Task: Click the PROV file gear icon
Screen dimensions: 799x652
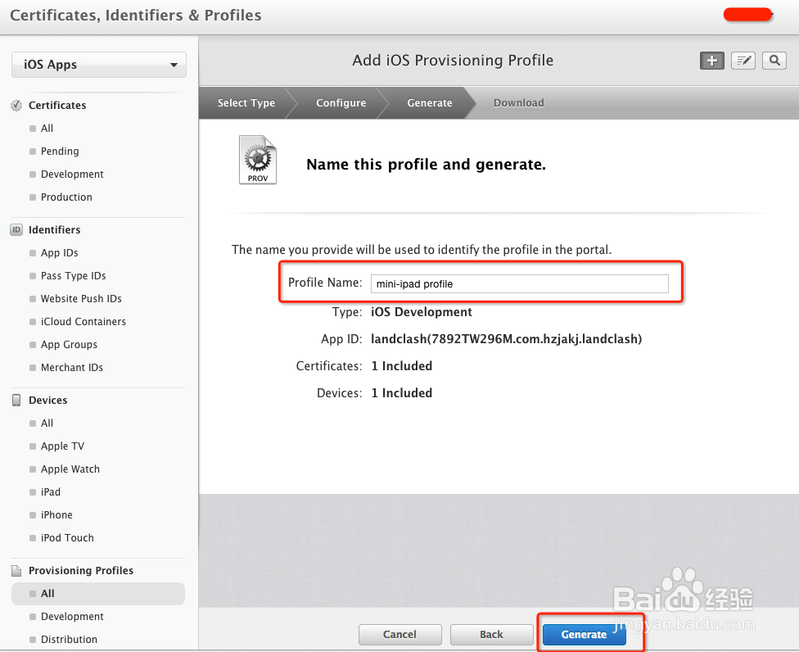Action: [258, 160]
